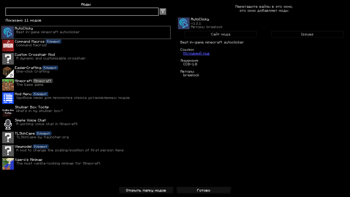Click the gray 'Minecraft' badge
Screen dimensions: 350x197
[43, 81]
